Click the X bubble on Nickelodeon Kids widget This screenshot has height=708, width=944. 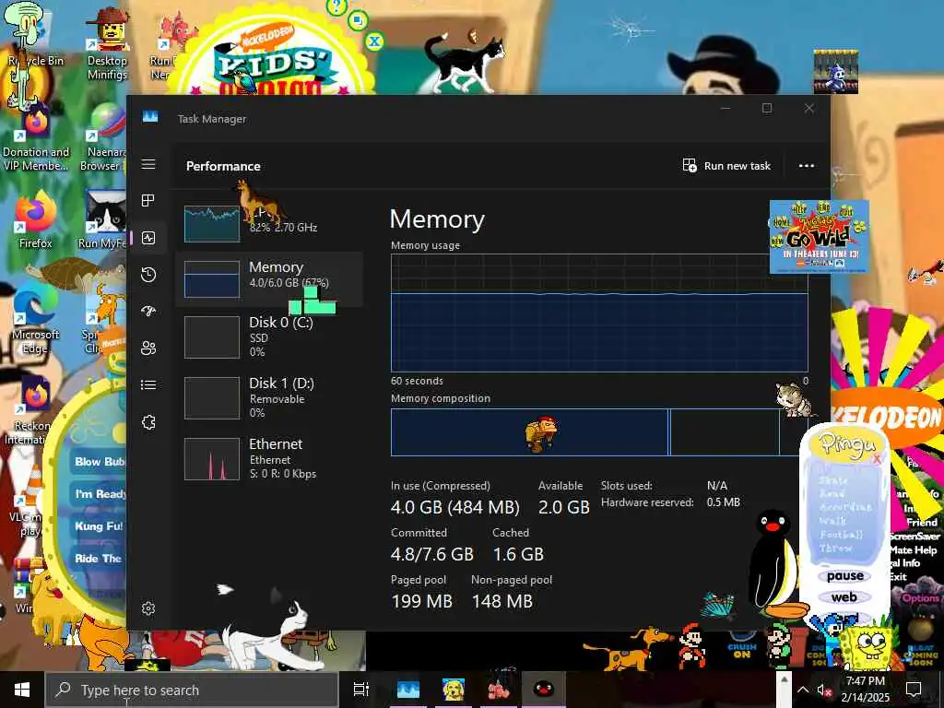click(x=374, y=41)
